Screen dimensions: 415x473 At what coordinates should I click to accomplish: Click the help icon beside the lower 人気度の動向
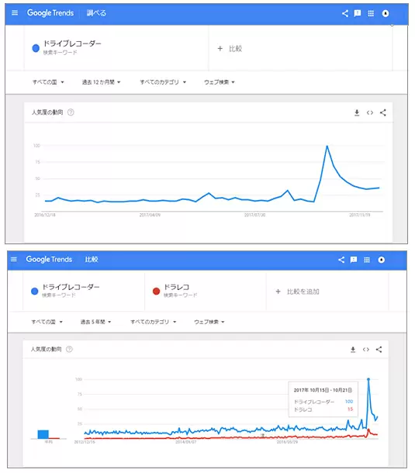(69, 349)
